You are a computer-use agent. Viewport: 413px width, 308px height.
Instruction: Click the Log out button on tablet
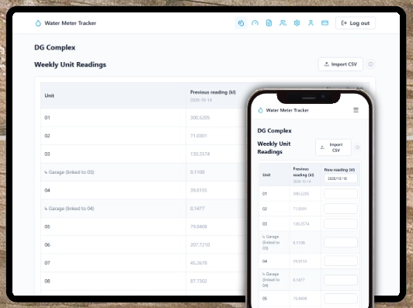tap(356, 23)
